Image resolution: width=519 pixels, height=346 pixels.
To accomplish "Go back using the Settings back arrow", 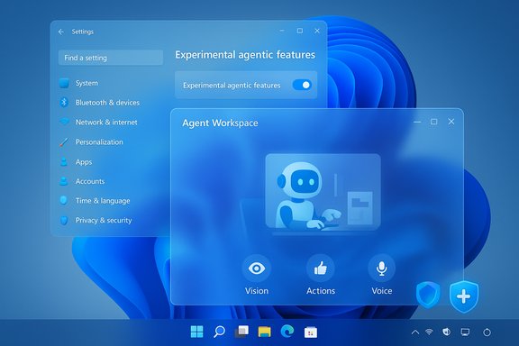I will [61, 32].
